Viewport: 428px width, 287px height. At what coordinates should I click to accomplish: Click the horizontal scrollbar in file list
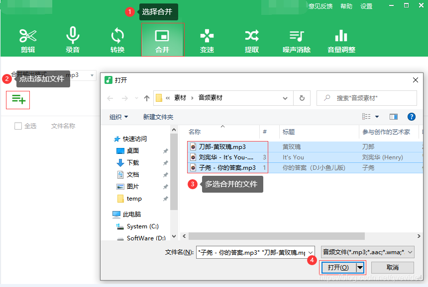[x=277, y=236]
